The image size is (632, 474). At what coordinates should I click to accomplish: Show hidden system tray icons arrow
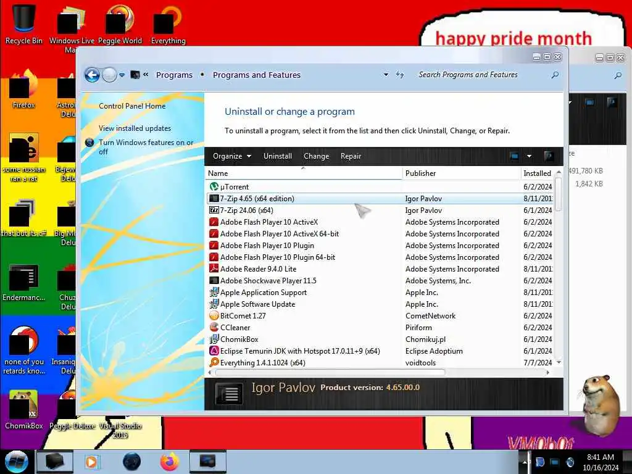[525, 462]
